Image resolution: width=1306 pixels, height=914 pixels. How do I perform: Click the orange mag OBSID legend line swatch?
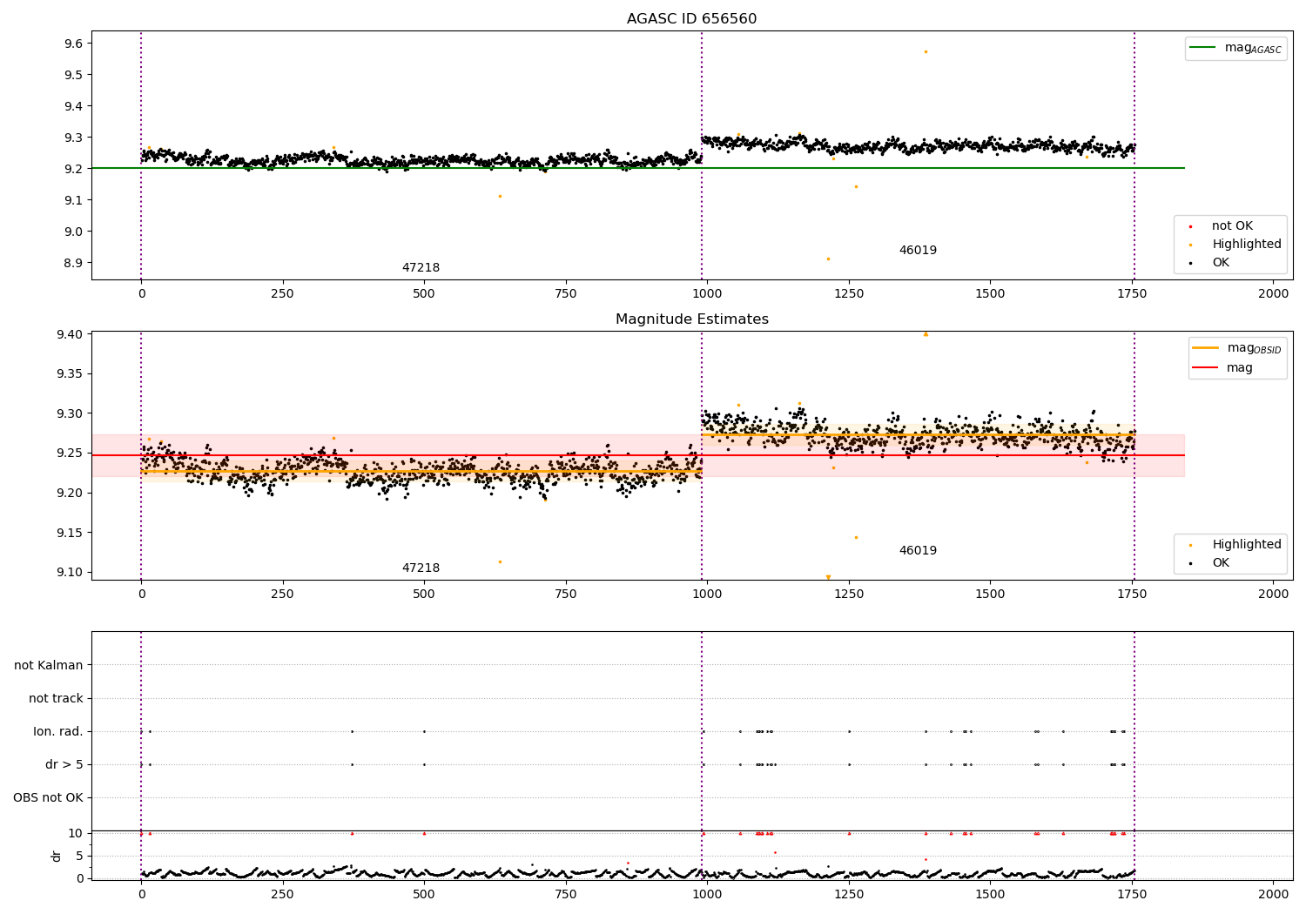(1206, 348)
